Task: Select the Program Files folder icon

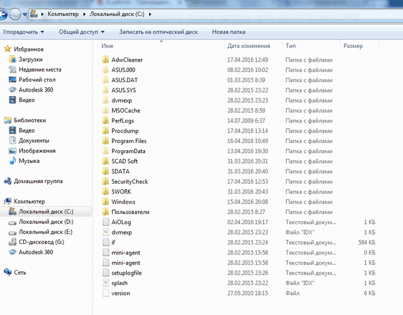Action: point(106,141)
